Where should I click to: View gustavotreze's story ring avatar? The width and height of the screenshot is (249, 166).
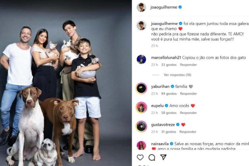click(141, 126)
